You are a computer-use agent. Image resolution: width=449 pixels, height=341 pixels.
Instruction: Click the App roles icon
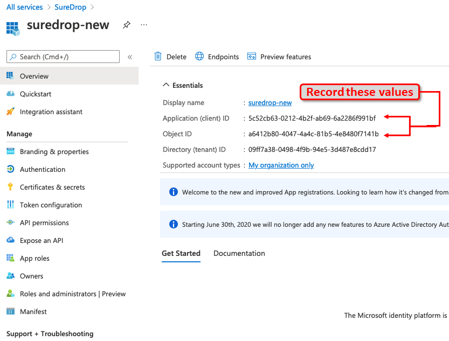[x=10, y=258]
